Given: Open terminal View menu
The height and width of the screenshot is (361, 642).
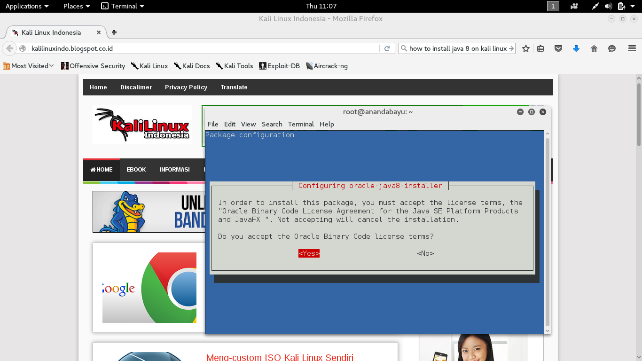Looking at the screenshot, I should coord(248,124).
